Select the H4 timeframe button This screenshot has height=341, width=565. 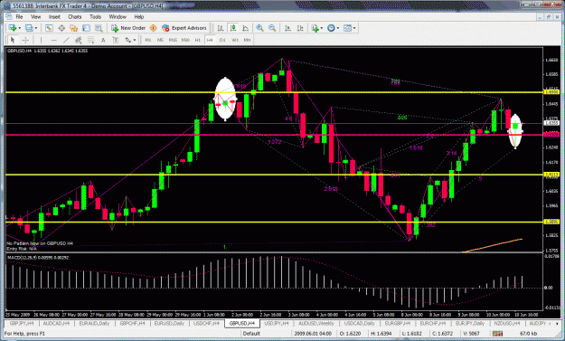tap(210, 40)
